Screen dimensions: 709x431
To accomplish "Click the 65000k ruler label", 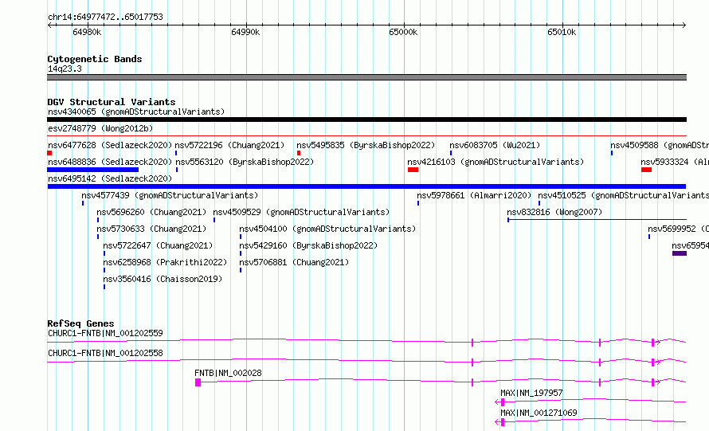I will [x=403, y=32].
